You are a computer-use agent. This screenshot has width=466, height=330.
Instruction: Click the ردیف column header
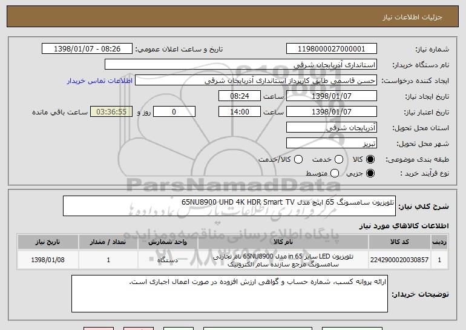coord(439,242)
